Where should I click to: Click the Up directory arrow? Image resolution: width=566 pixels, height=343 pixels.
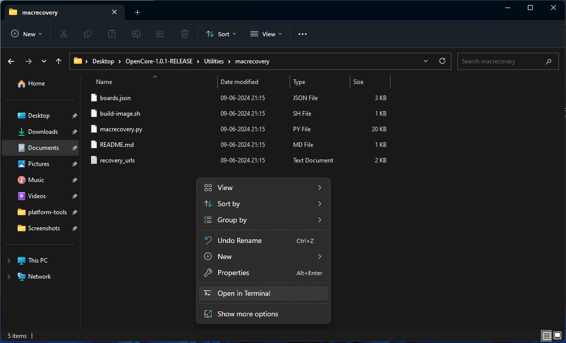pos(59,61)
